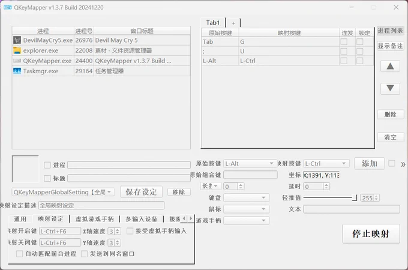Click 延时 value spinner arrows
This screenshot has width=408, height=270.
point(326,186)
